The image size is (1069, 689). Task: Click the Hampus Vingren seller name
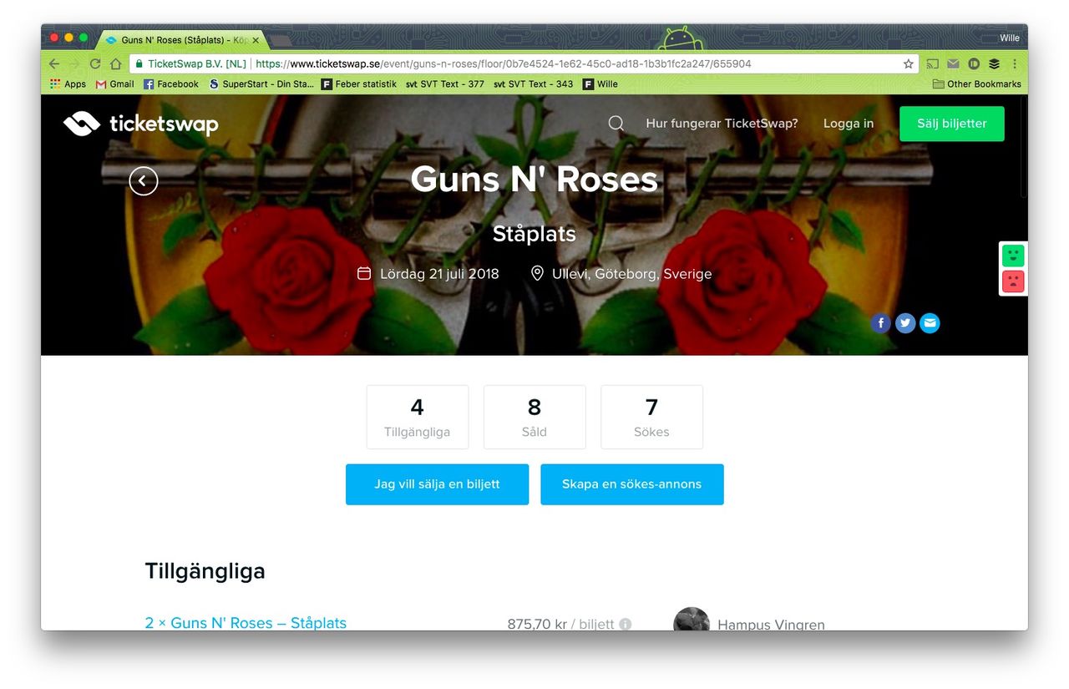tap(771, 624)
